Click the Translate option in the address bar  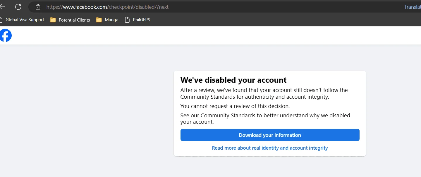click(x=413, y=7)
